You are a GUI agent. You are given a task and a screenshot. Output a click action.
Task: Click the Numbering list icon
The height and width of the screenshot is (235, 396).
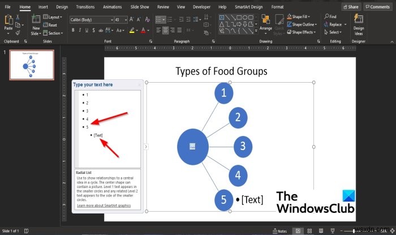pyautogui.click(x=170, y=19)
